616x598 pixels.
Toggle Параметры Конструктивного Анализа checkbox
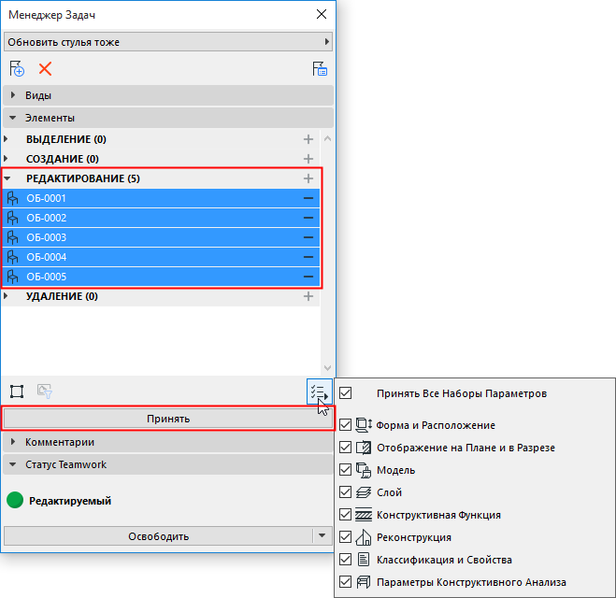[345, 581]
